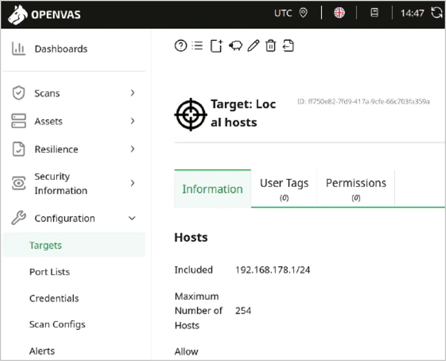Open the timezone selector pin icon

point(304,12)
